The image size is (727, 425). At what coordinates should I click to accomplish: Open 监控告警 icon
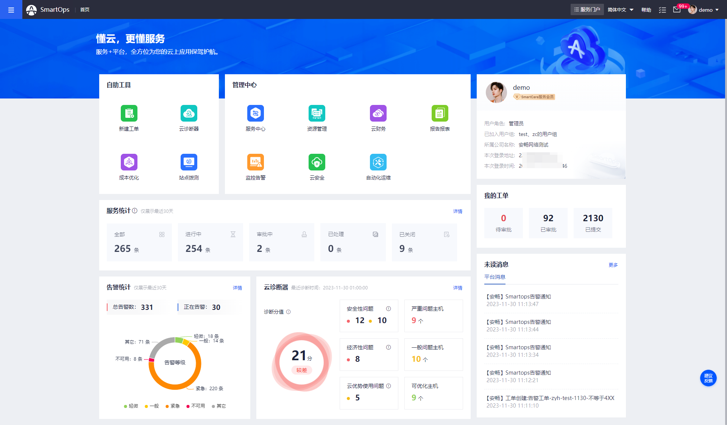pyautogui.click(x=255, y=162)
